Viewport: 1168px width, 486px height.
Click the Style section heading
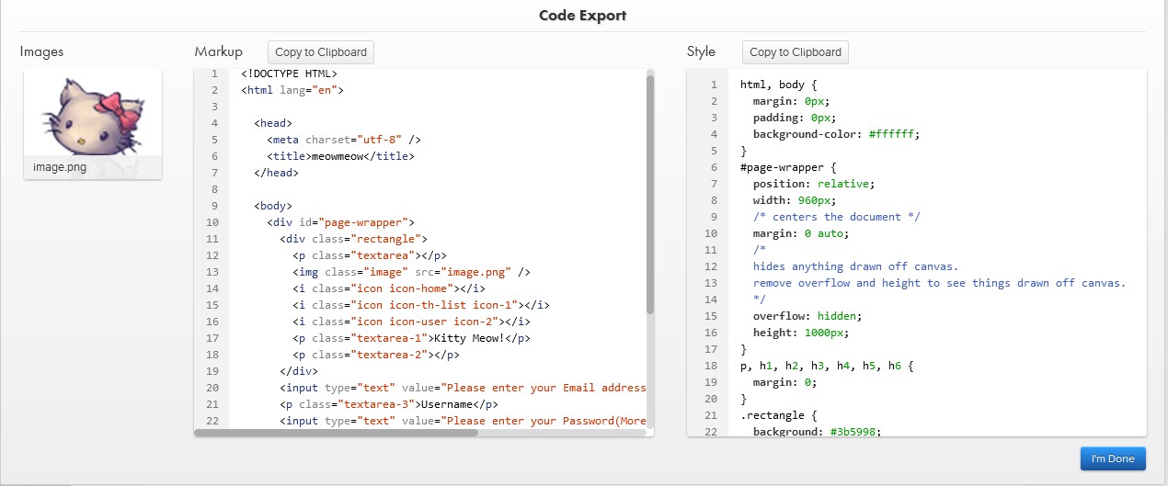tap(701, 52)
